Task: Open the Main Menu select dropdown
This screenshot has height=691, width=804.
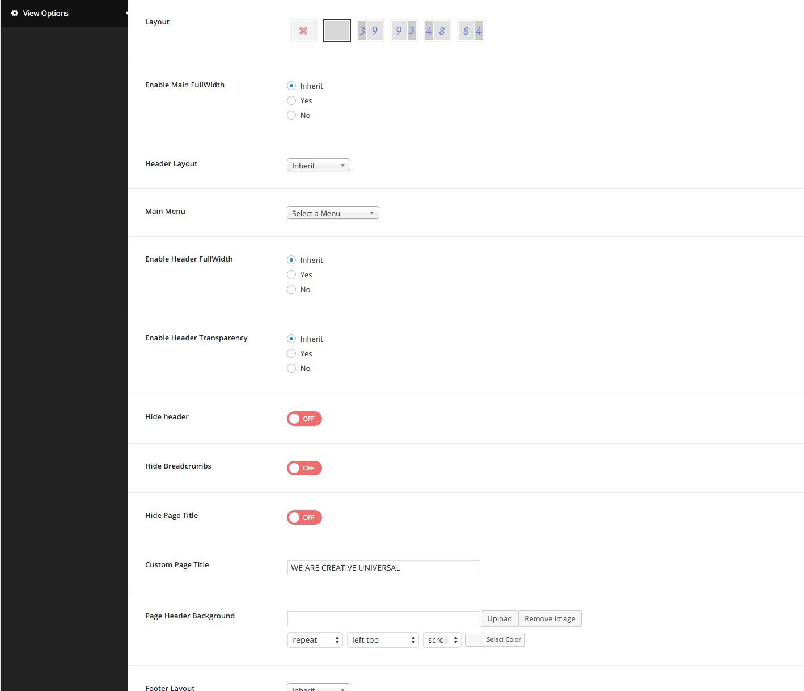Action: [333, 213]
